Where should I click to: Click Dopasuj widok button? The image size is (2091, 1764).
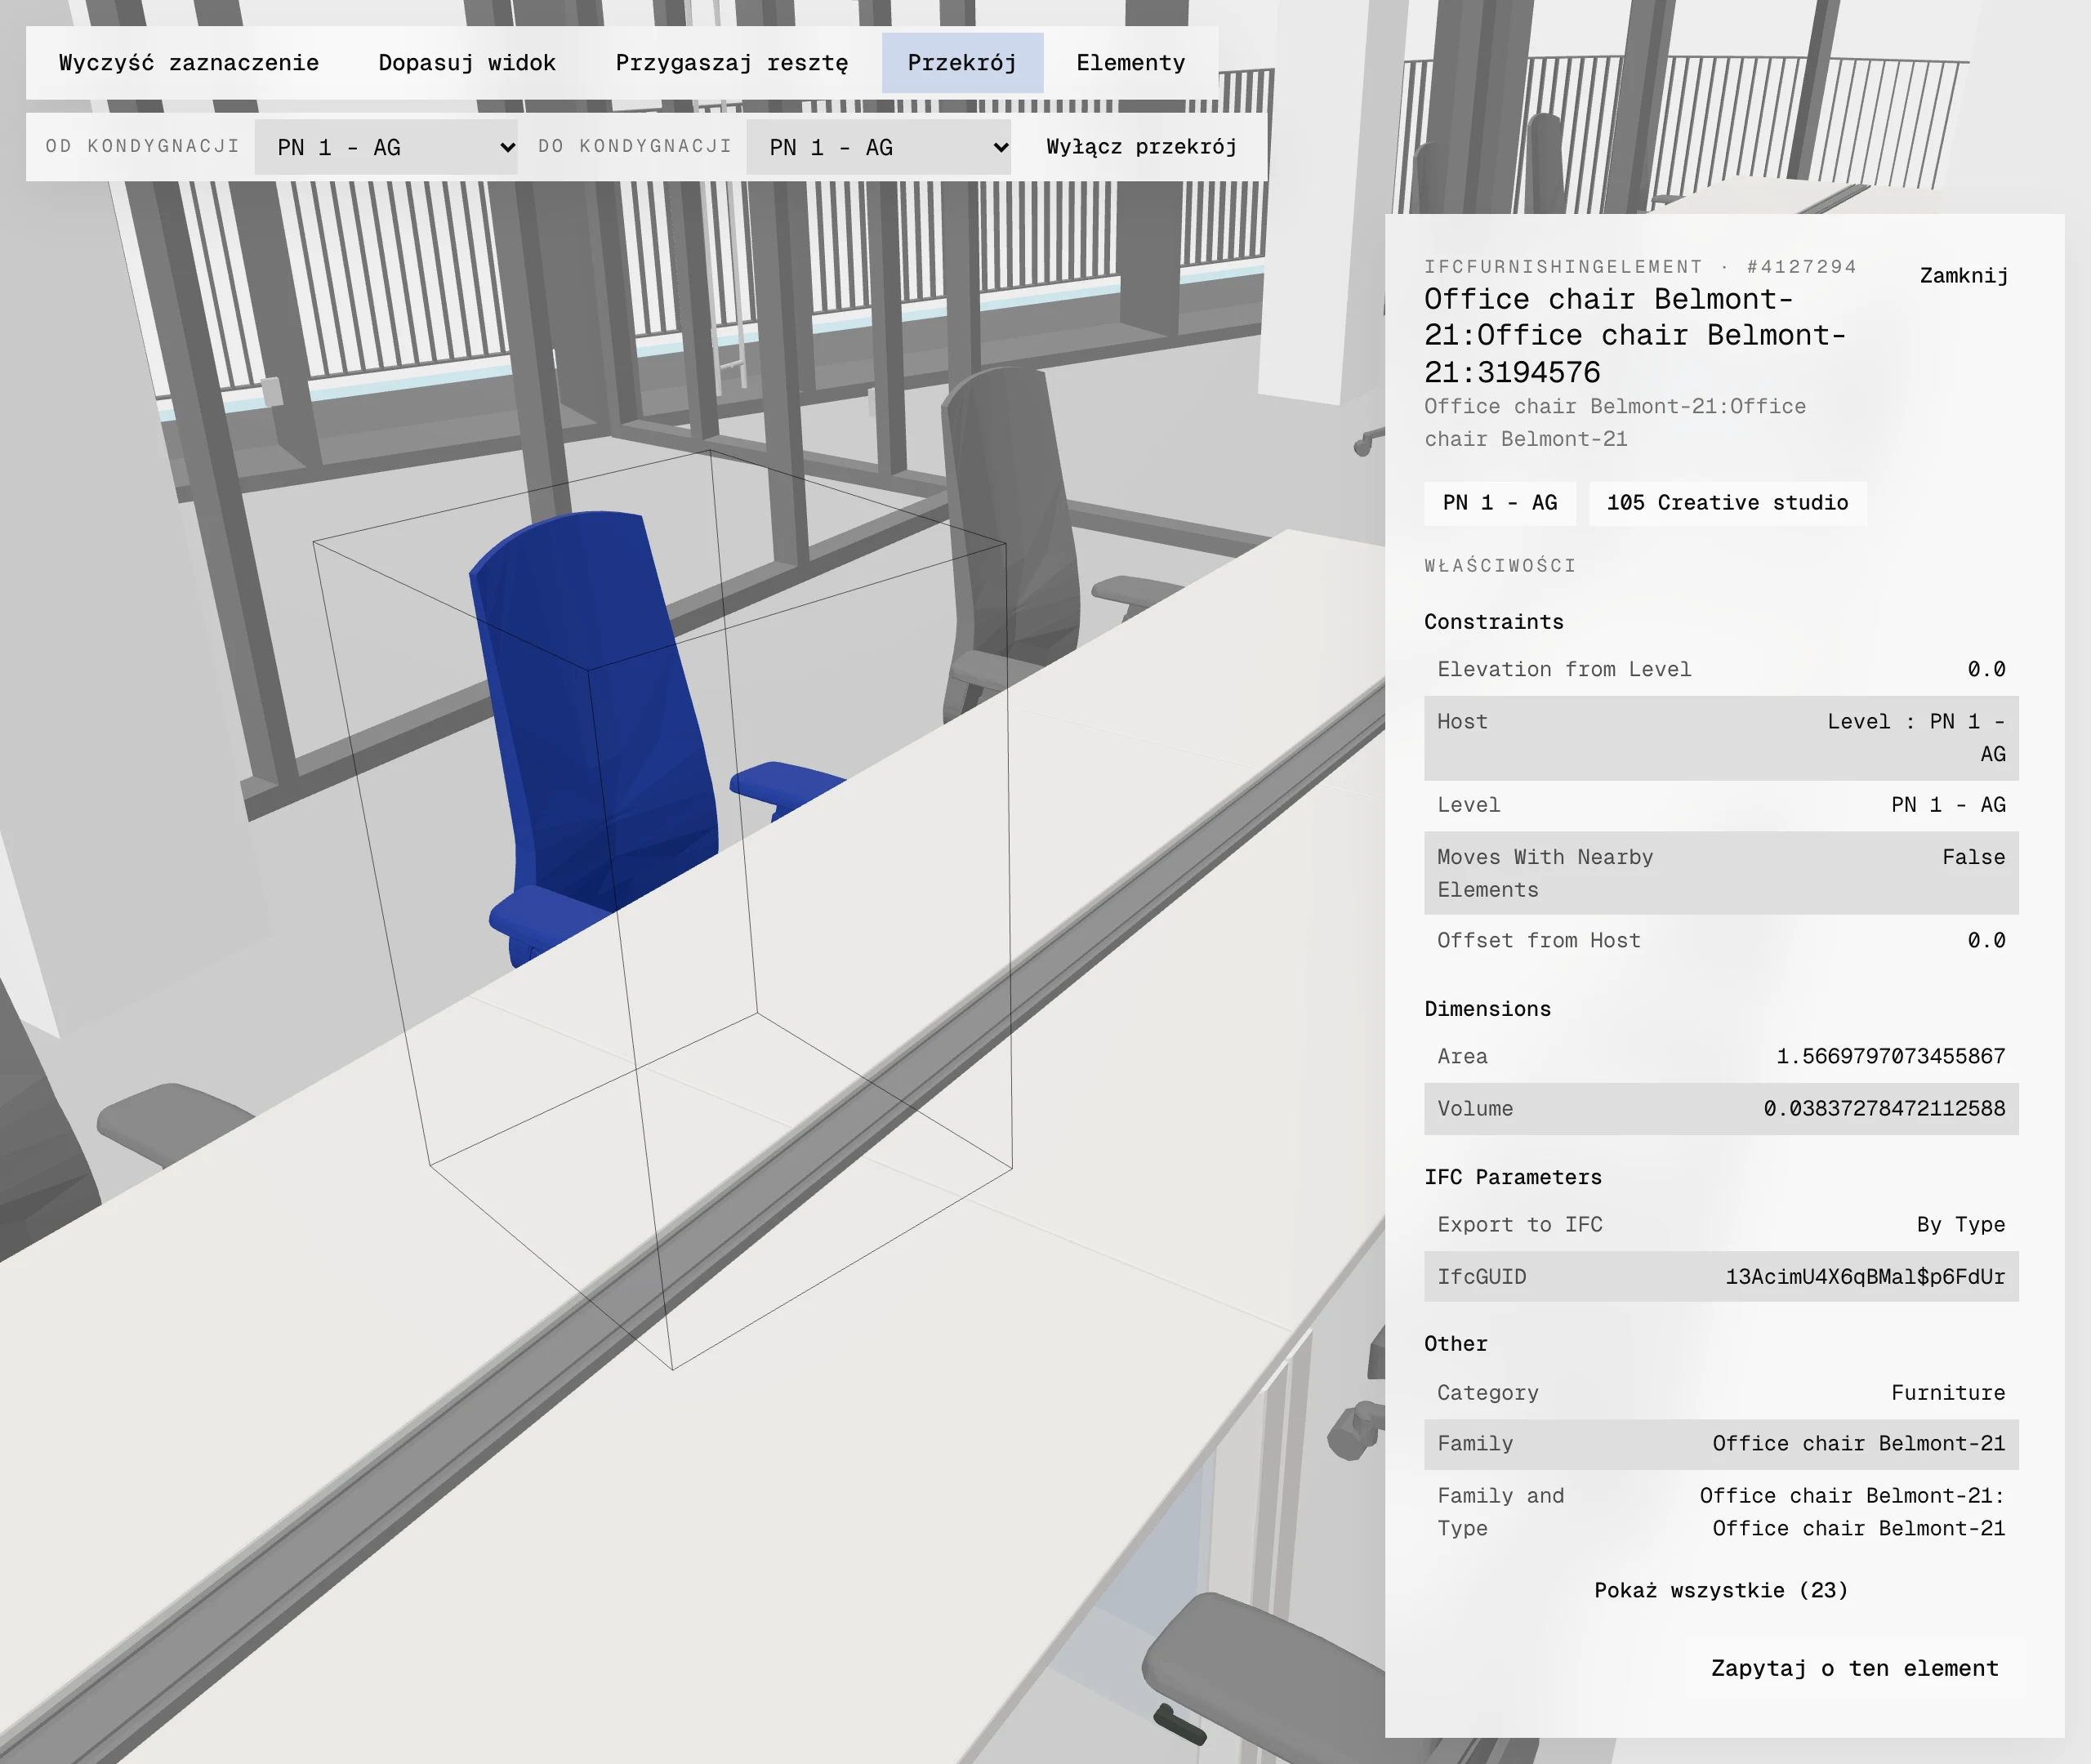pos(467,63)
